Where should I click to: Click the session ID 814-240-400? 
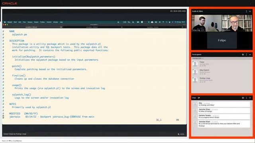pos(178,11)
